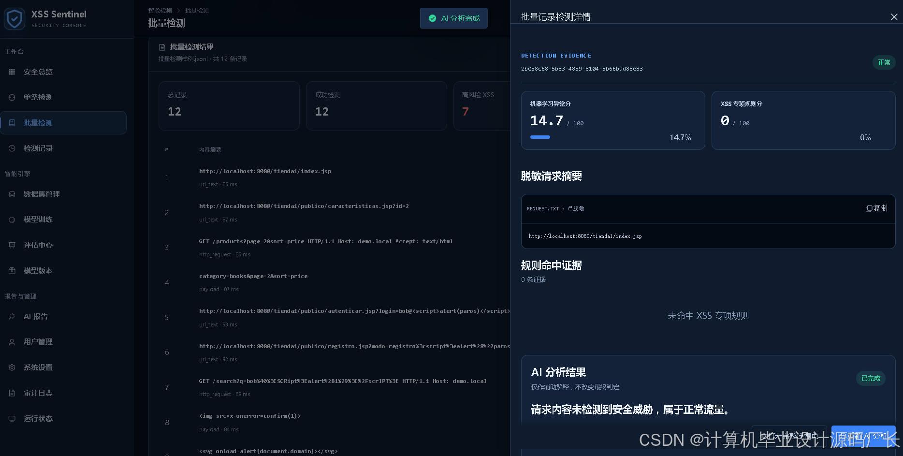Click the detection ID 2b058c68 text
903x456 pixels.
pyautogui.click(x=582, y=69)
